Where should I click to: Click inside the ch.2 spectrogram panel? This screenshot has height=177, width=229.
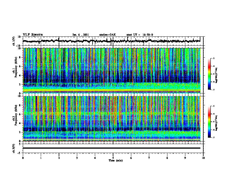[x=112, y=119]
